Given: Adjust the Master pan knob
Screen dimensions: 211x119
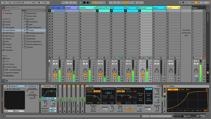Looking at the screenshot, I should (196, 71).
